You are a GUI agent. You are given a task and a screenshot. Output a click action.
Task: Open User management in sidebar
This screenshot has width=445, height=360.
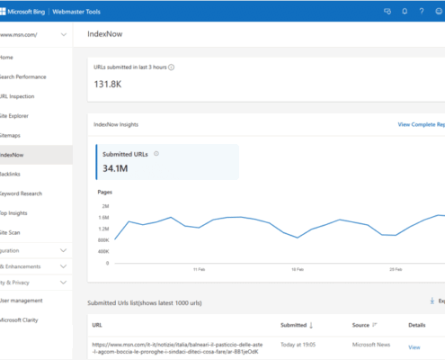click(22, 301)
